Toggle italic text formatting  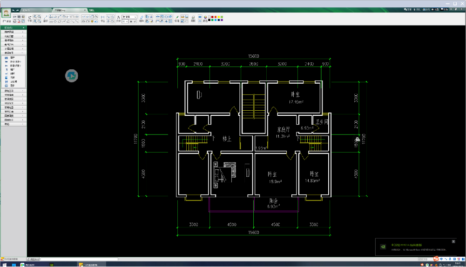point(135,21)
